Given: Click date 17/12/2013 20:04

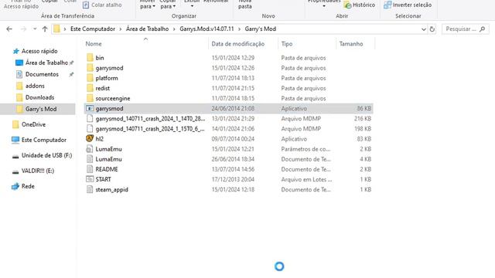Looking at the screenshot, I should [233, 179].
